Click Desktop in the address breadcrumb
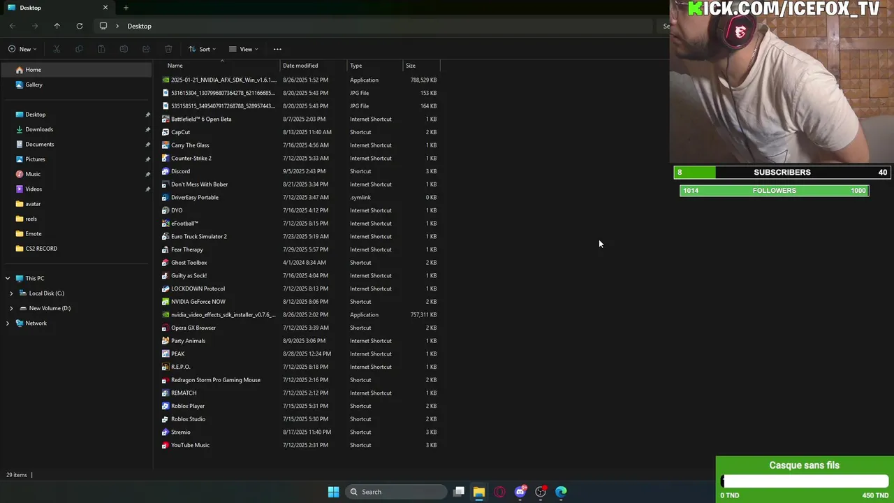The width and height of the screenshot is (894, 503). [x=139, y=26]
